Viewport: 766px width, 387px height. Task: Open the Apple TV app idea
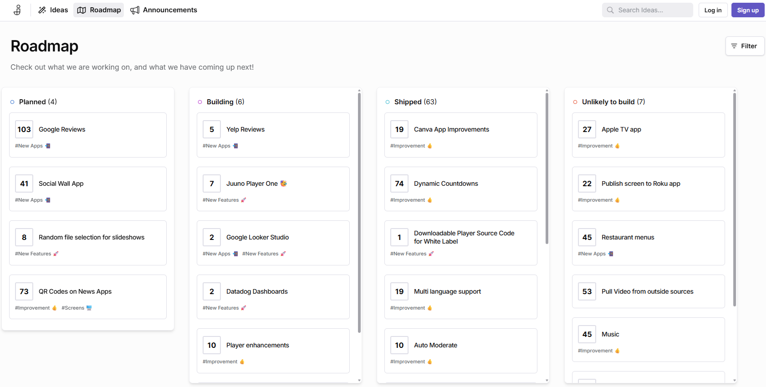(621, 129)
